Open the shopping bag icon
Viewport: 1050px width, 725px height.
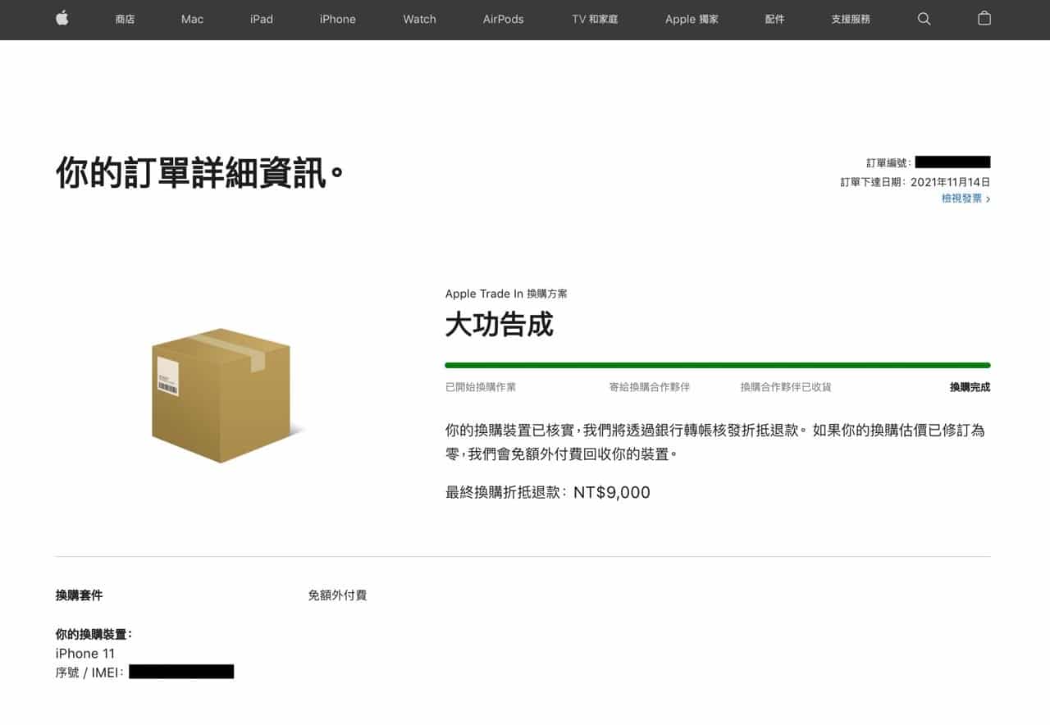[984, 18]
